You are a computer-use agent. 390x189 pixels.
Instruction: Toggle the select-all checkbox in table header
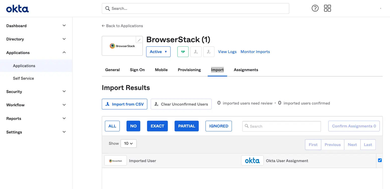click(x=380, y=160)
